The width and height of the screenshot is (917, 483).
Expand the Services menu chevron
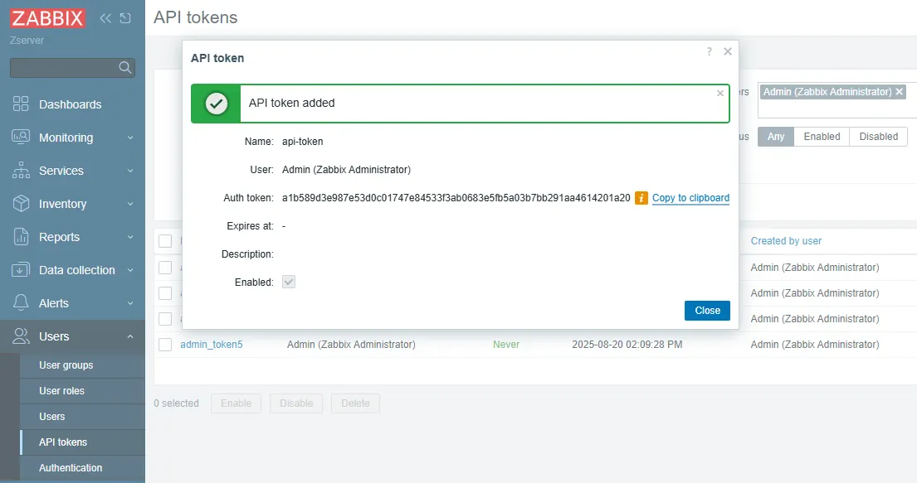coord(130,171)
